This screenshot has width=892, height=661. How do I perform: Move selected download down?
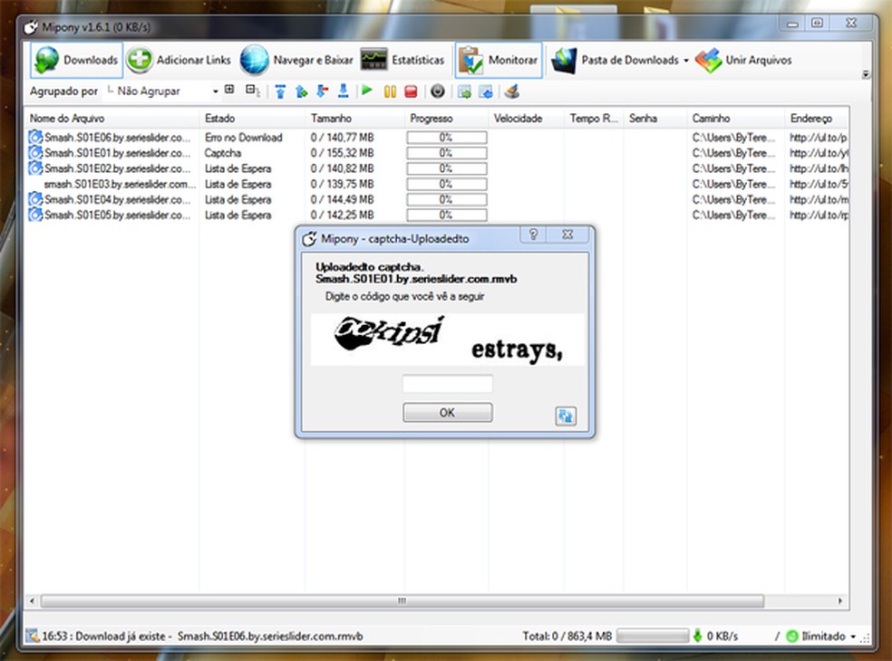pos(322,91)
